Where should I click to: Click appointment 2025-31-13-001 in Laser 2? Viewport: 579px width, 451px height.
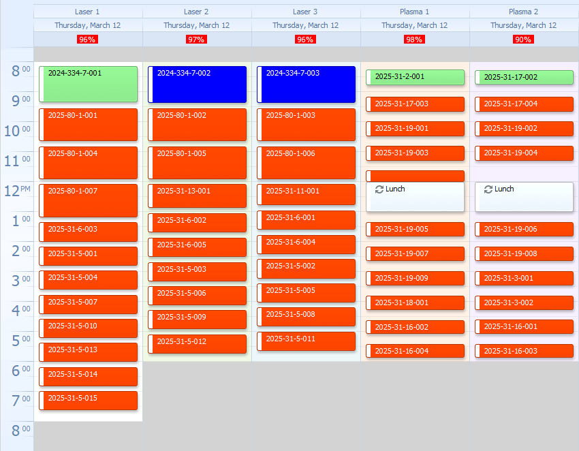[x=198, y=195]
